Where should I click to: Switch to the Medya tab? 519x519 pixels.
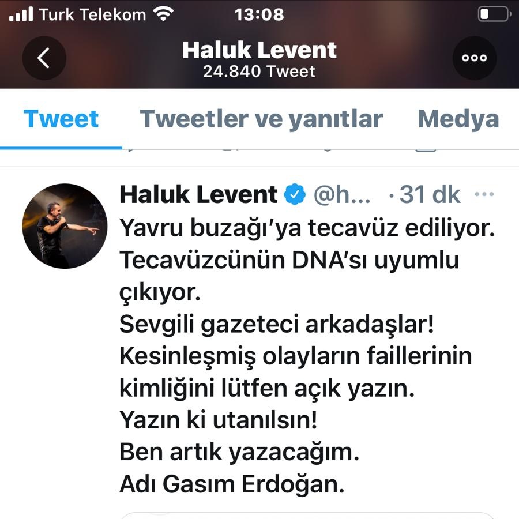pos(458,118)
